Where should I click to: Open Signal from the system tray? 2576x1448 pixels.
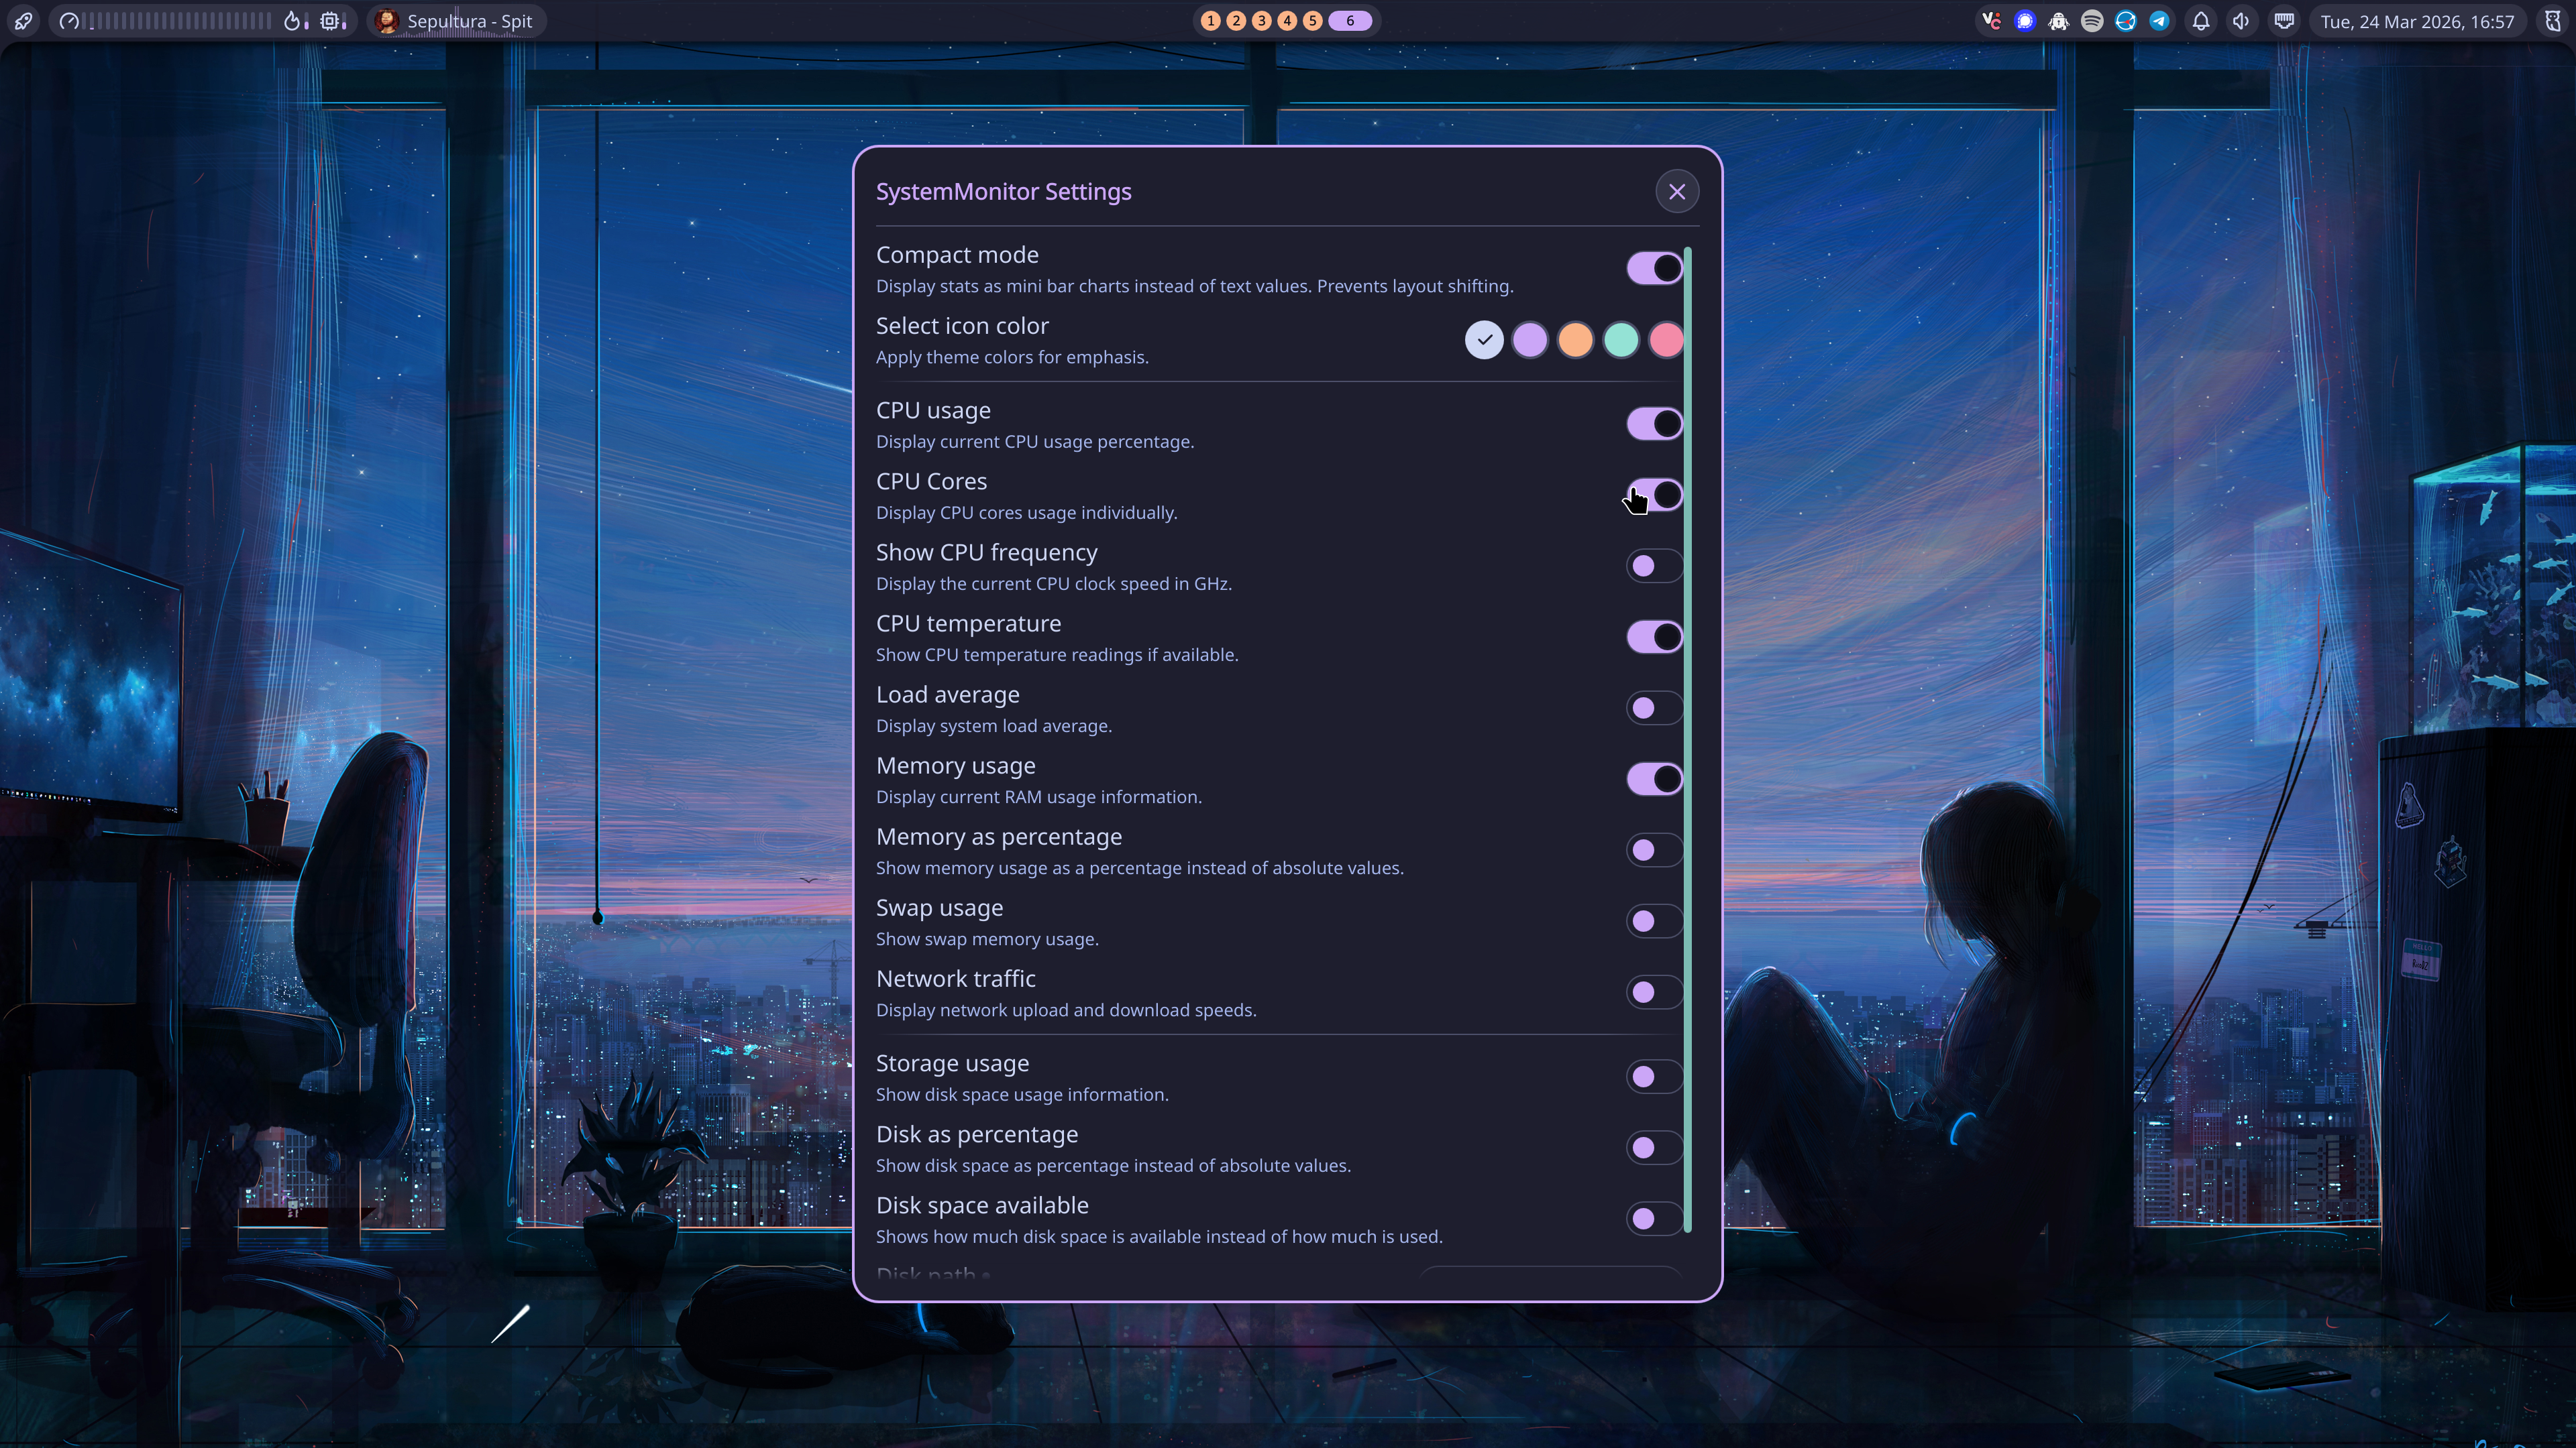coord(2025,21)
